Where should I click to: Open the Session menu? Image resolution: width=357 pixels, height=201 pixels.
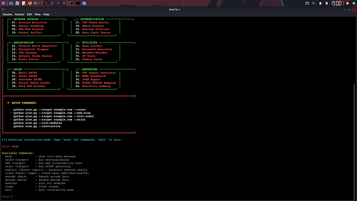[x=7, y=14]
